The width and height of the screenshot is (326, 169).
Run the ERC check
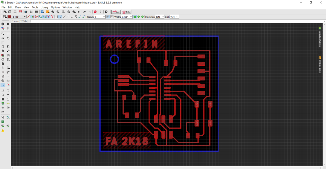pyautogui.click(x=3, y=126)
